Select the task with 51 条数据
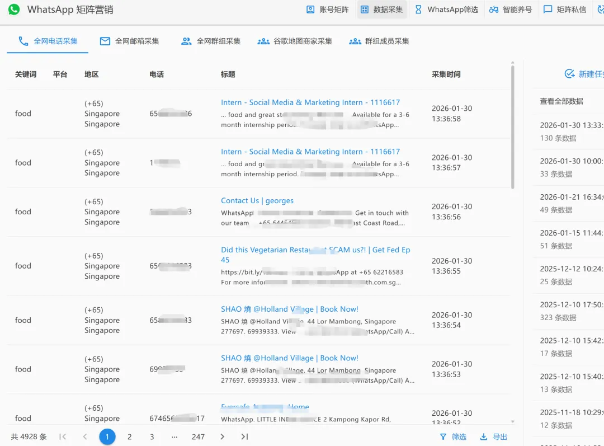This screenshot has height=446, width=604. pos(568,240)
